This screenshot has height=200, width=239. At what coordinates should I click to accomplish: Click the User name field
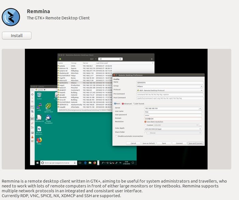pyautogui.click(x=173, y=112)
